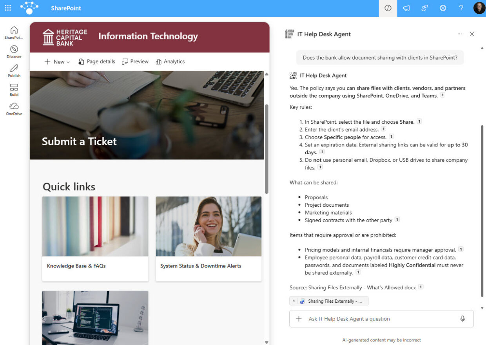Click the Information Technology site title

148,36
